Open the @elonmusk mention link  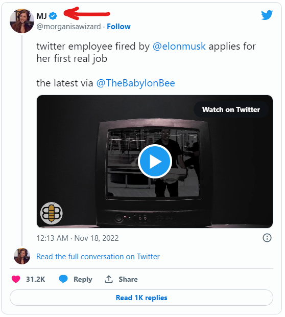click(x=179, y=47)
